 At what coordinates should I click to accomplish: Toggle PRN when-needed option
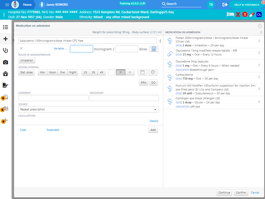143,83
